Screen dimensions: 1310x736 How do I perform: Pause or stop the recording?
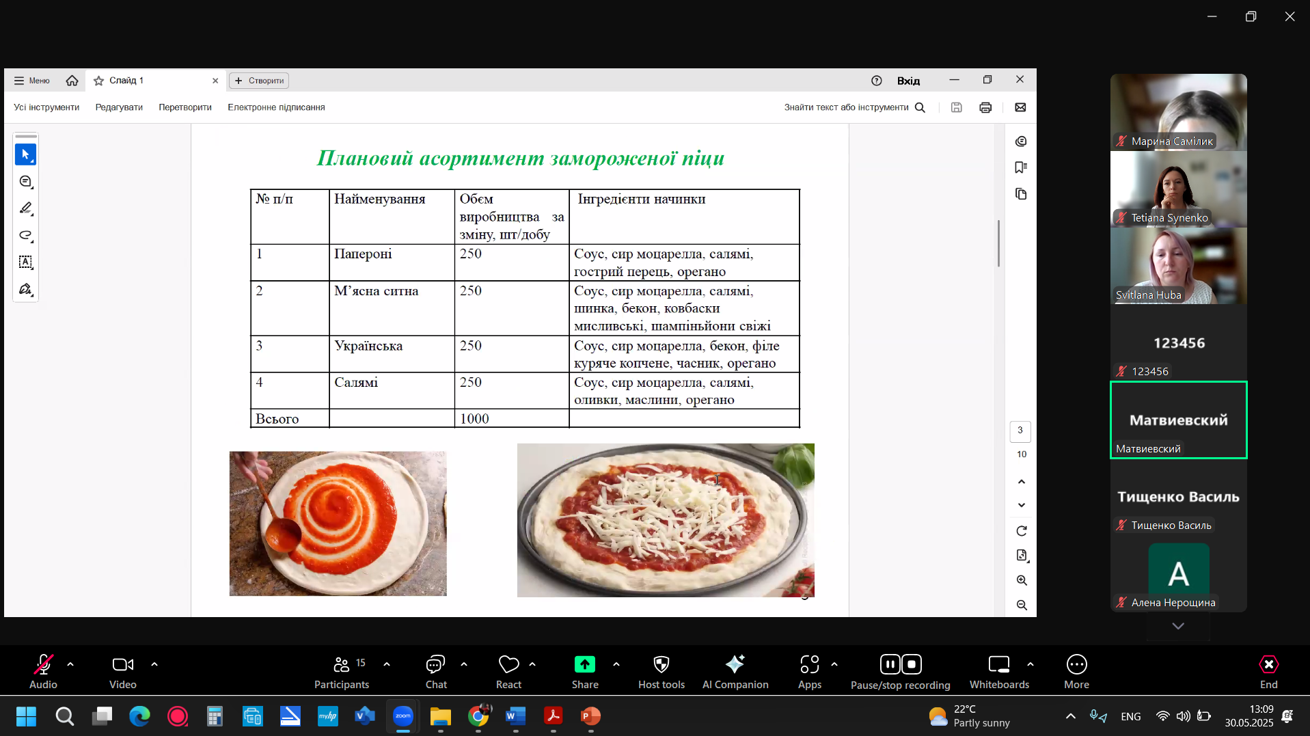coord(900,672)
